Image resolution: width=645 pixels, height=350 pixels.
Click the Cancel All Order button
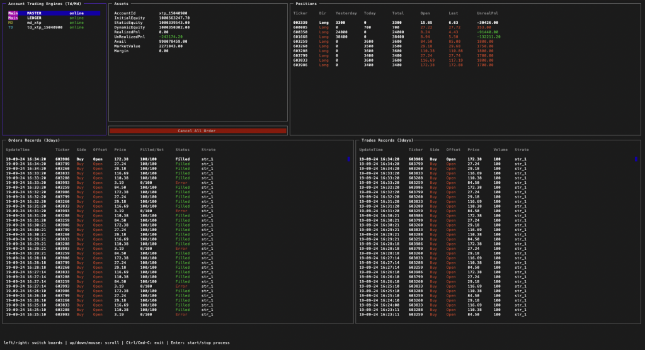point(198,131)
